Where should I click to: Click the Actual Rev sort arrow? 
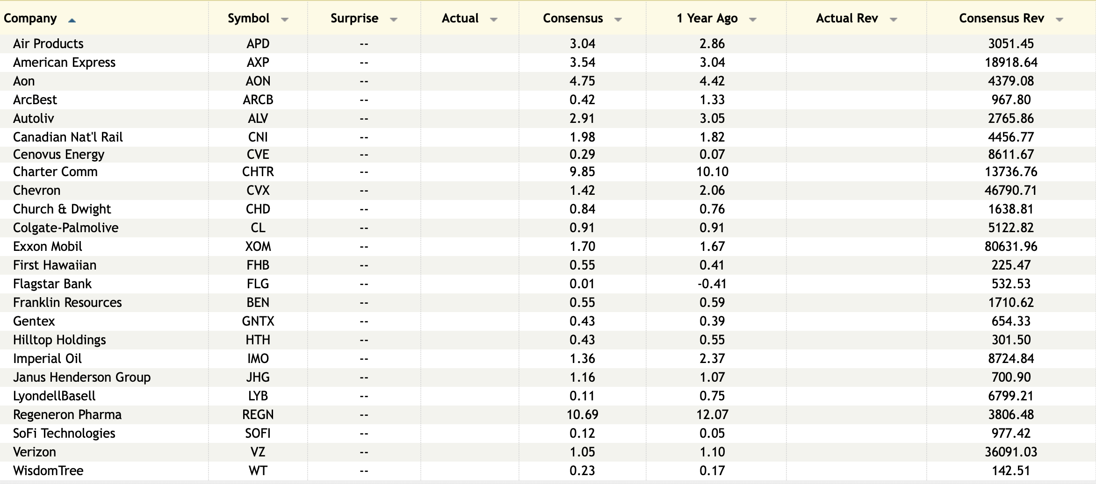coord(893,20)
